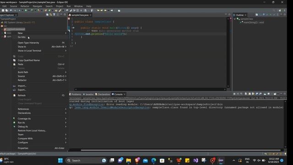Click the New Java Package toolbar icon
The width and height of the screenshot is (293, 165).
coord(46,11)
